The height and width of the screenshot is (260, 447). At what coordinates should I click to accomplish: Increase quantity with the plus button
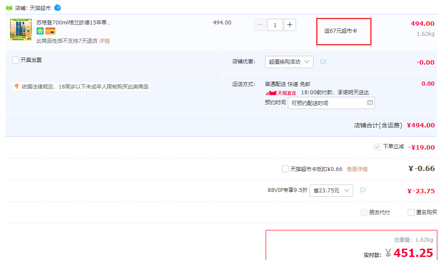coord(290,25)
